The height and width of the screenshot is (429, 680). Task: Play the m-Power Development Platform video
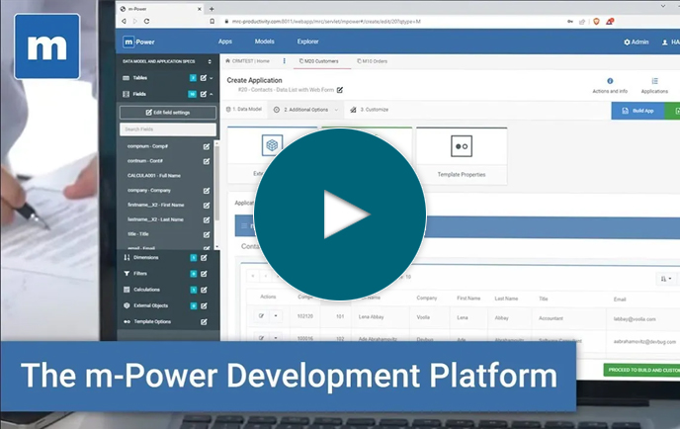click(340, 214)
